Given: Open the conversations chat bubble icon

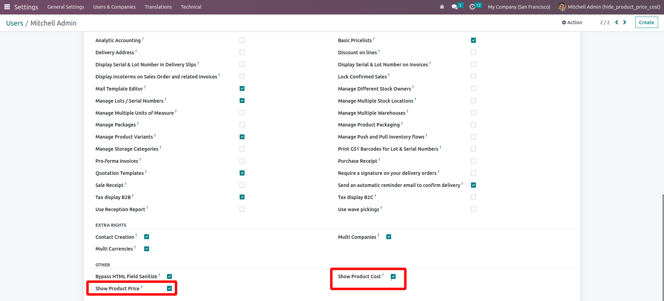Looking at the screenshot, I should tap(454, 7).
